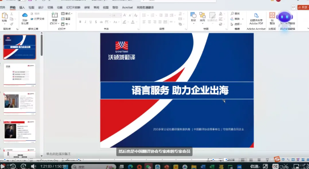Click the Format Painter brush icon

(x=11, y=24)
